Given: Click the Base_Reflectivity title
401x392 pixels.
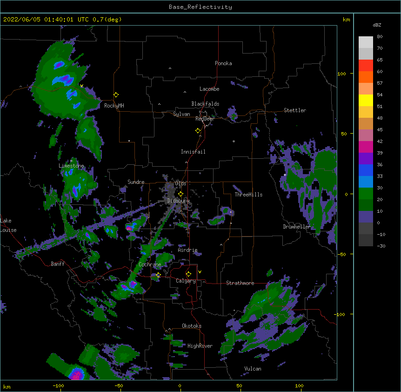Looking at the screenshot, I should [x=200, y=7].
